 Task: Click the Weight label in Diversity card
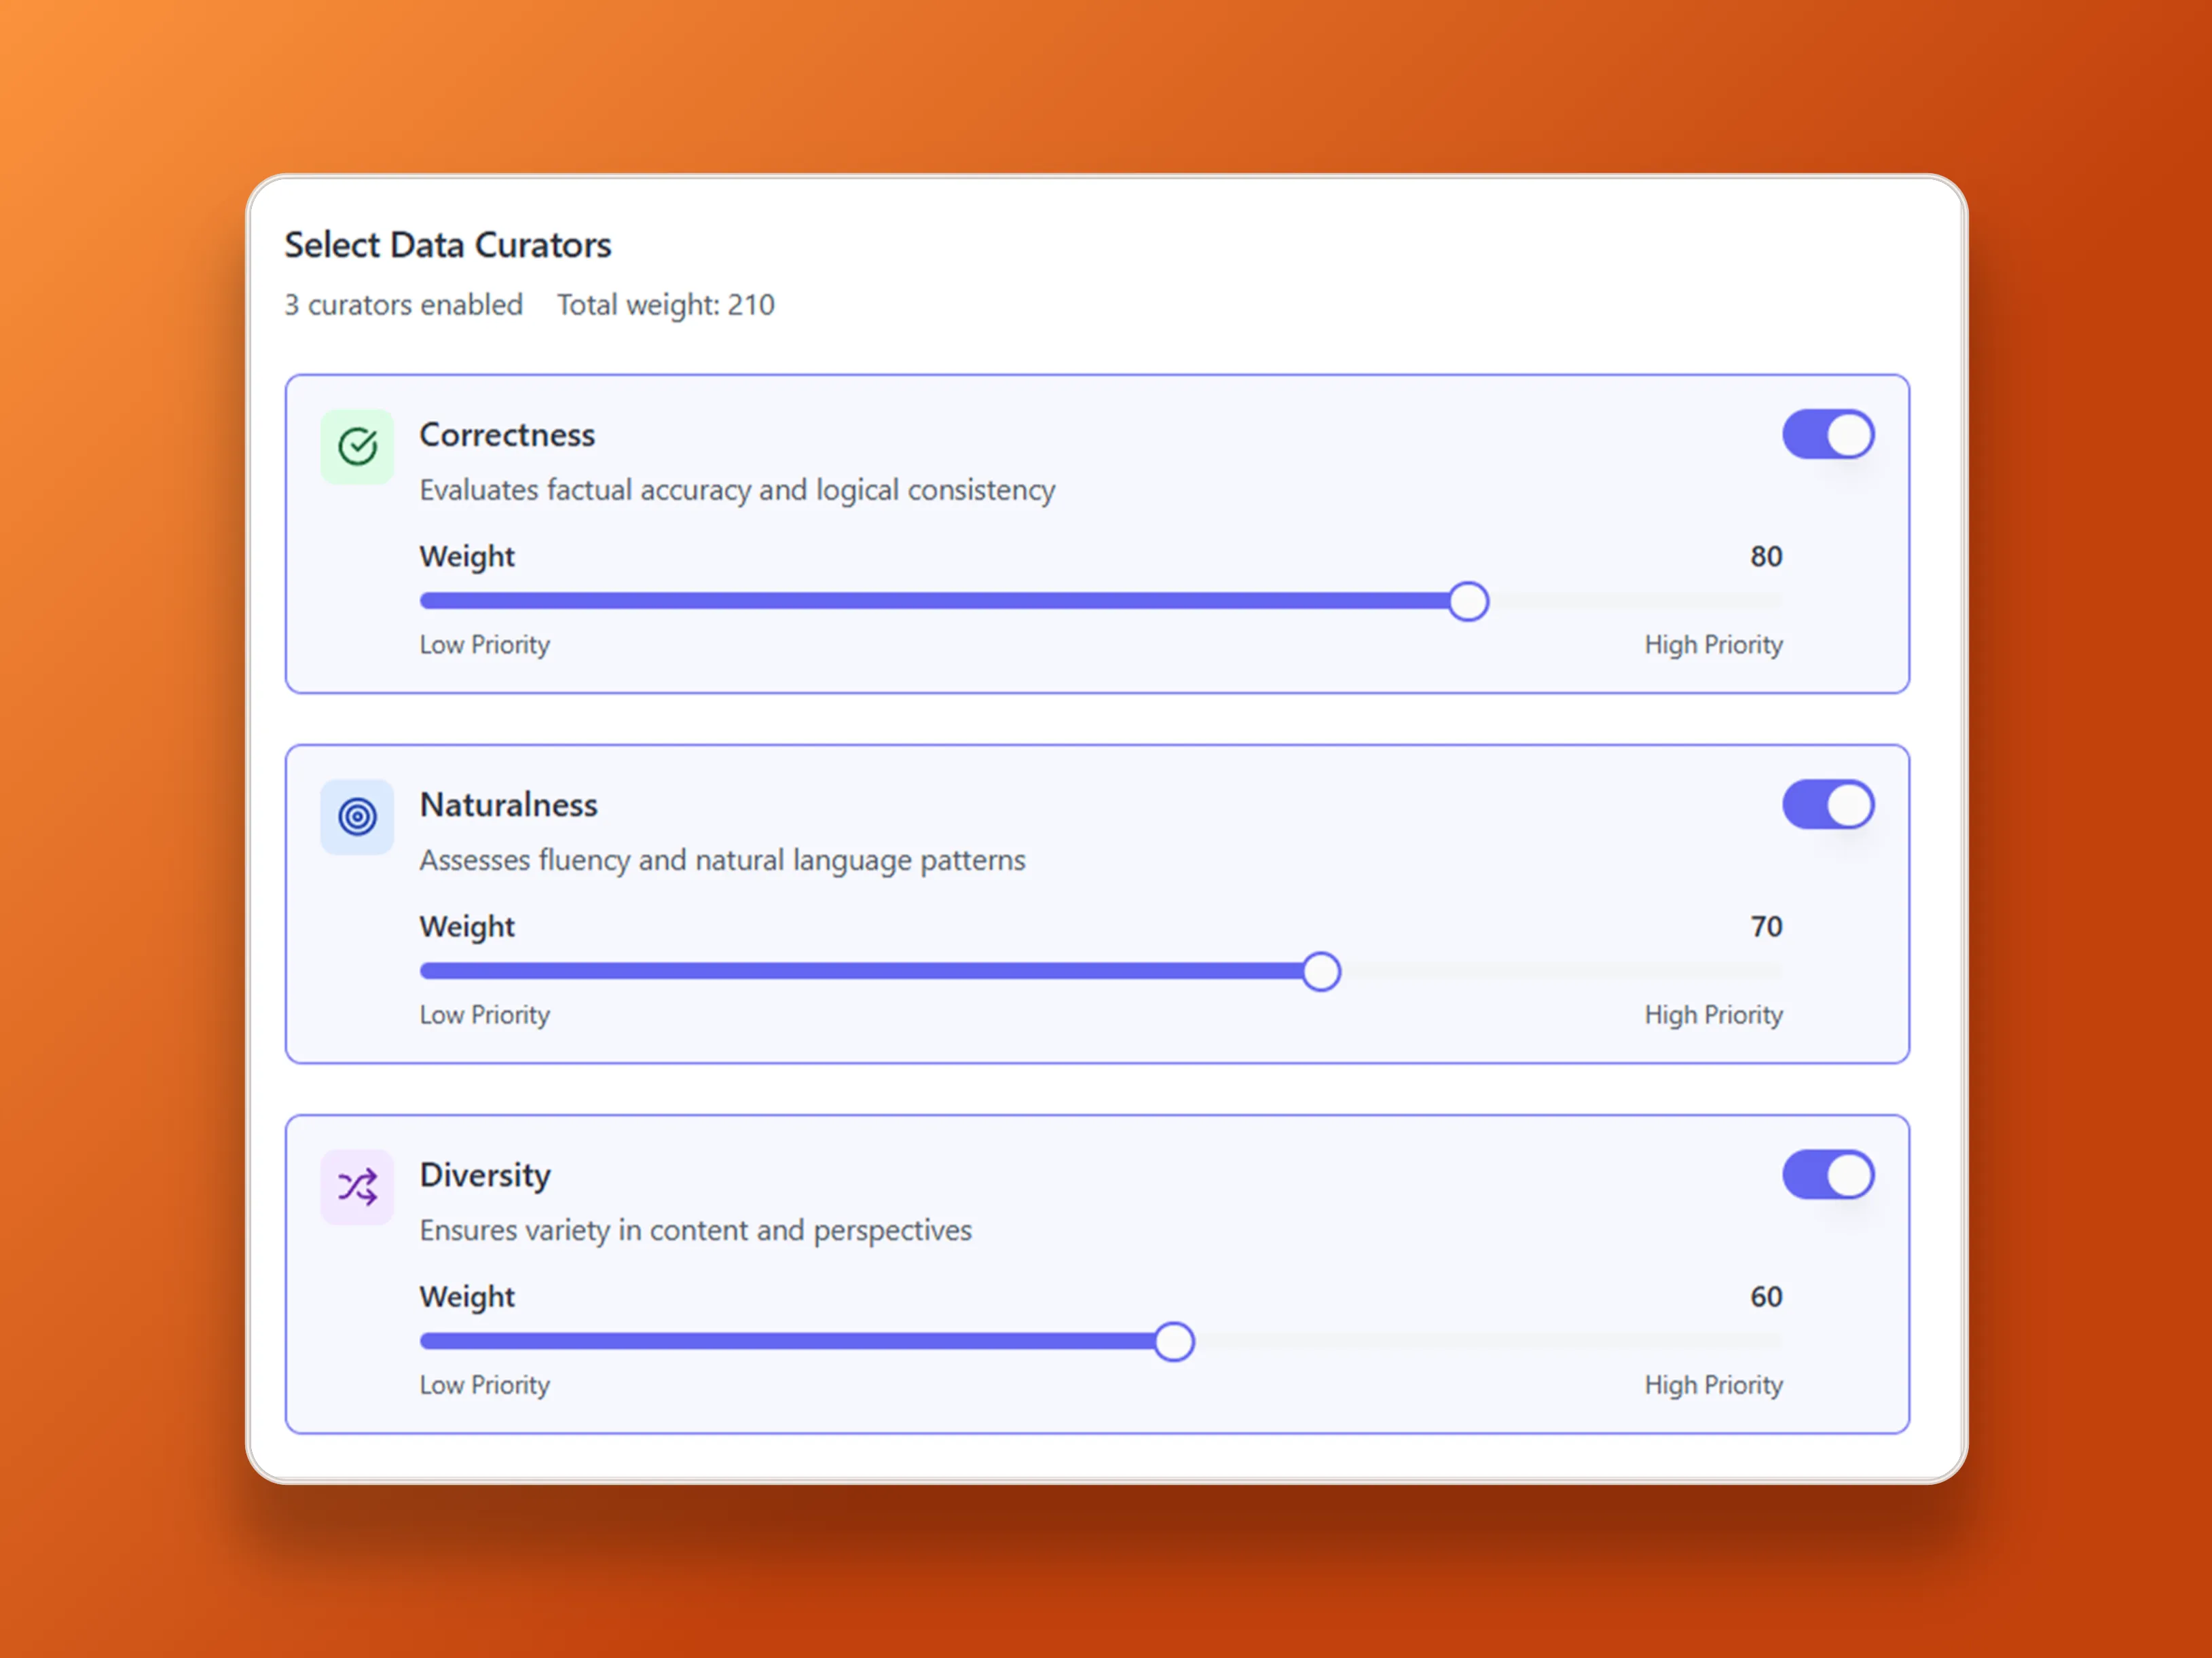click(467, 1297)
